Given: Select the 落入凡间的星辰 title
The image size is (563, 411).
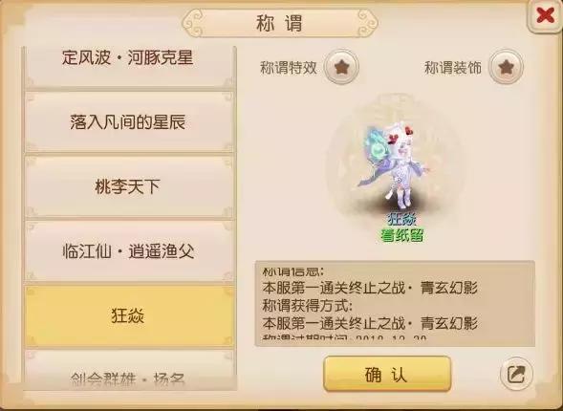Looking at the screenshot, I should 128,122.
